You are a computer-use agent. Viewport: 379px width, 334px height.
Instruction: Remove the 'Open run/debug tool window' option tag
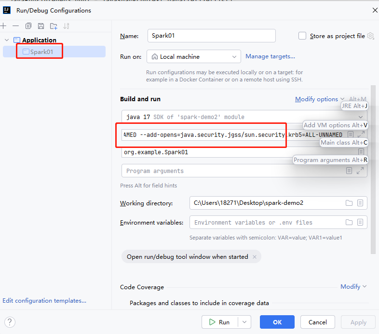click(255, 257)
